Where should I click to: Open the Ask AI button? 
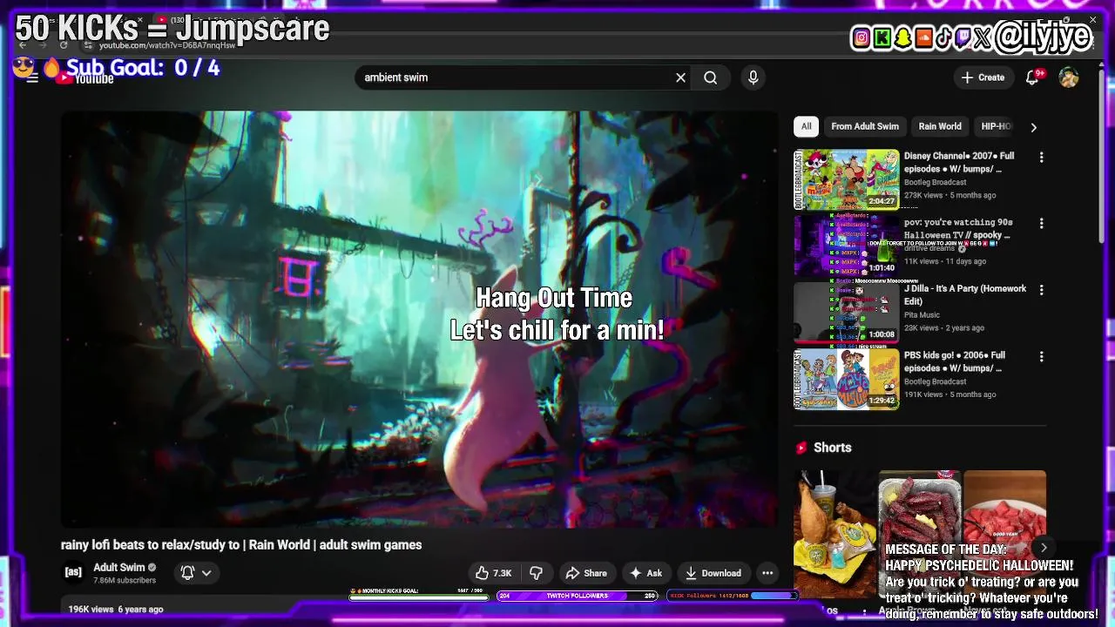click(645, 573)
